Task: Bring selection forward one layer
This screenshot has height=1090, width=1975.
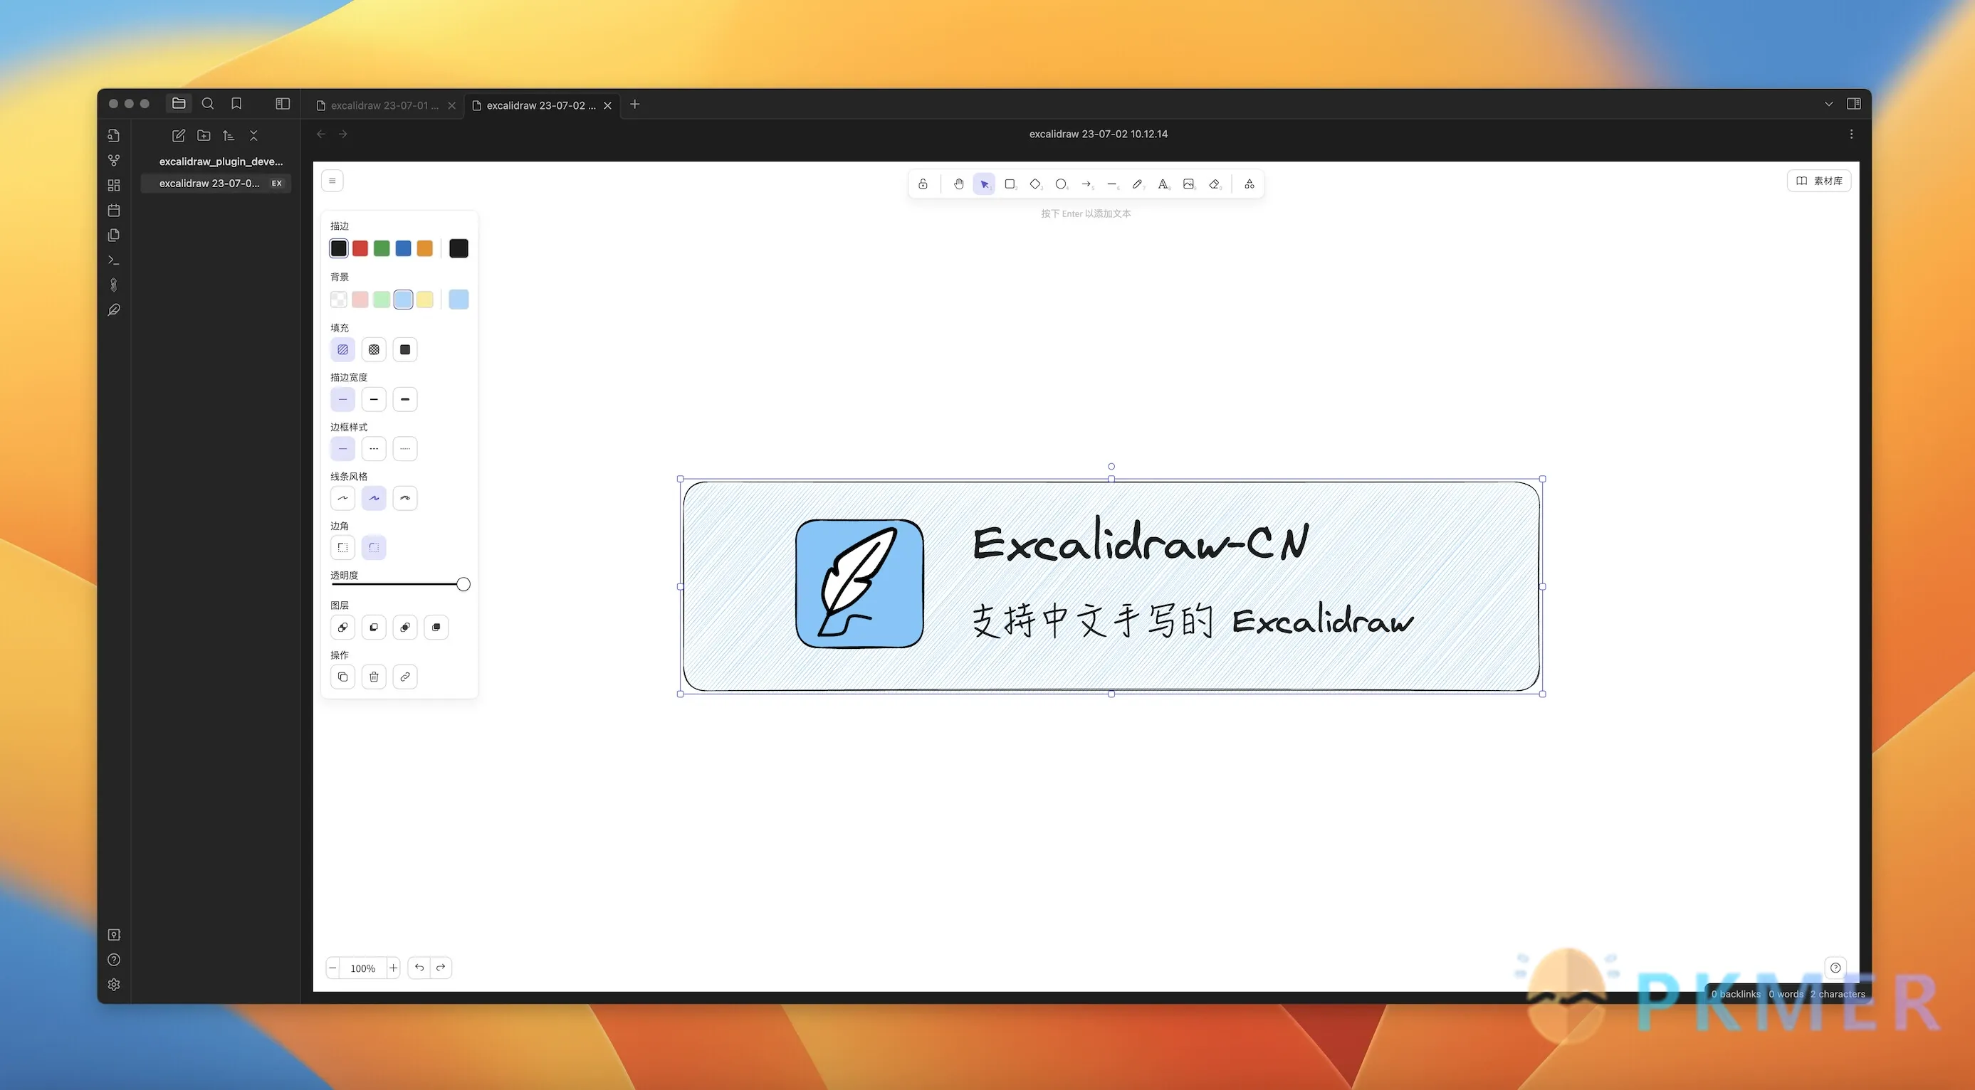Action: [x=405, y=628]
